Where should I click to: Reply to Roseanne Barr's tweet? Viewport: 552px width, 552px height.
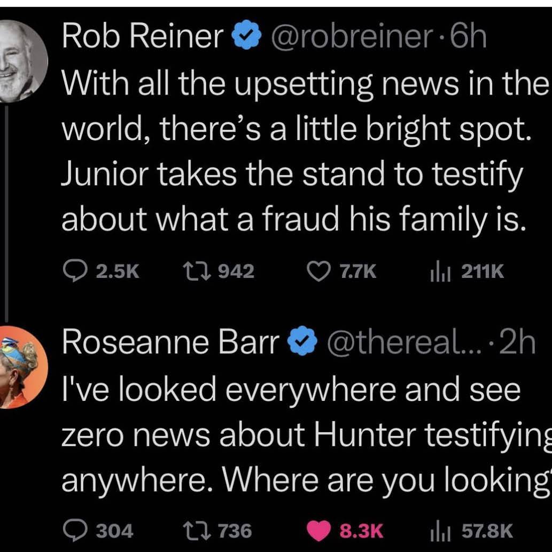point(98,531)
